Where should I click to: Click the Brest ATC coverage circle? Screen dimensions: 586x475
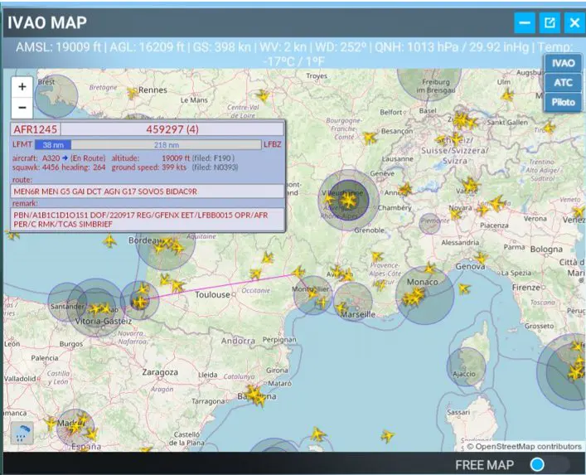pos(56,96)
